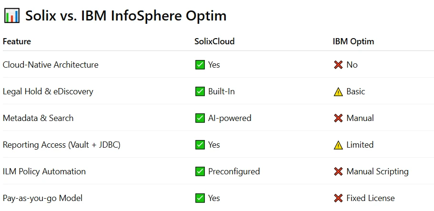This screenshot has height=211, width=434.
Task: Click red X icon next to Manual Scripting
Action: [x=338, y=171]
